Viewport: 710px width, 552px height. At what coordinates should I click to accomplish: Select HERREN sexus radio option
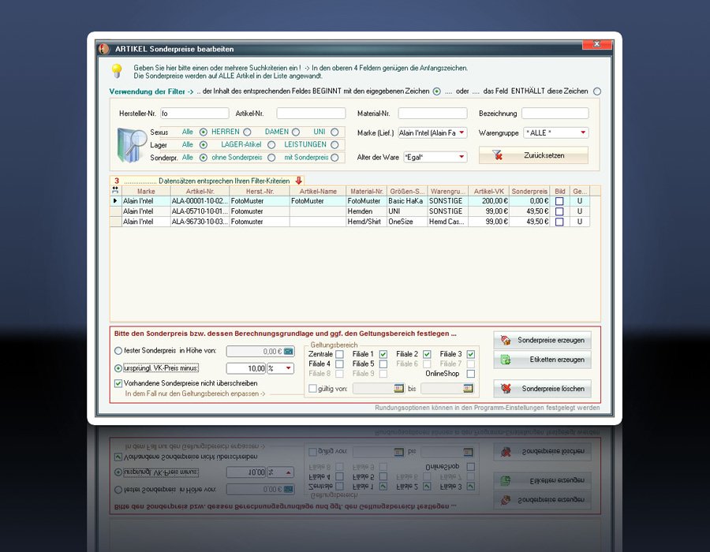point(247,132)
